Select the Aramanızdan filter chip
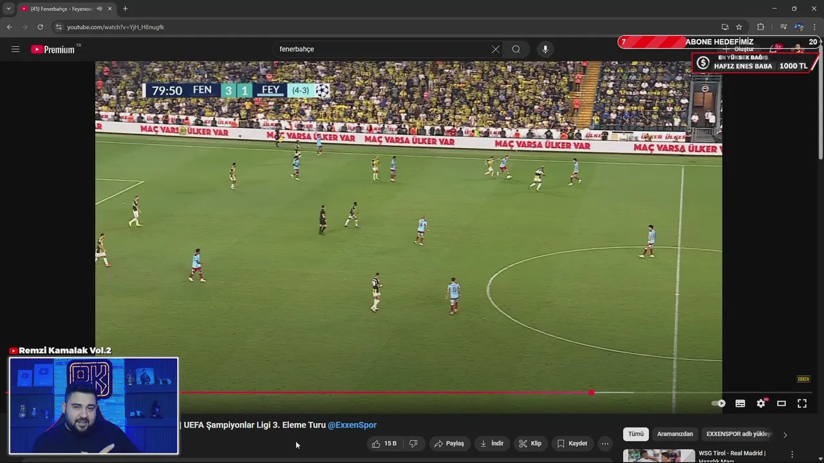 (675, 434)
